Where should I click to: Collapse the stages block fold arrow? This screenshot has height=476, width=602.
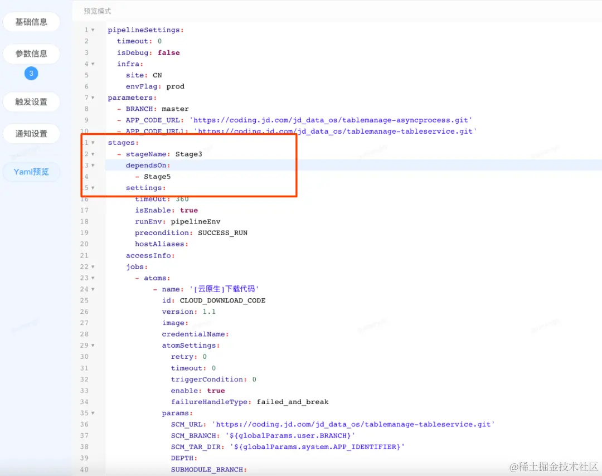93,143
